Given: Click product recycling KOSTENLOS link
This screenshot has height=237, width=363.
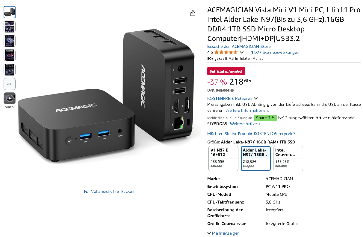Looking at the screenshot, I should coord(251,134).
